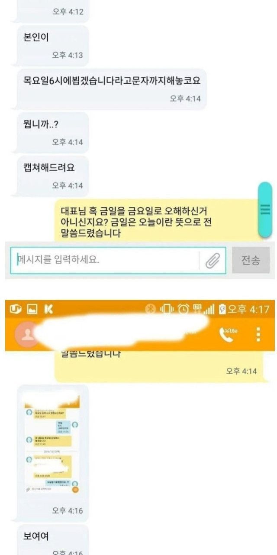This screenshot has width=277, height=555.
Task: Click the 전송 send button
Action: click(251, 260)
